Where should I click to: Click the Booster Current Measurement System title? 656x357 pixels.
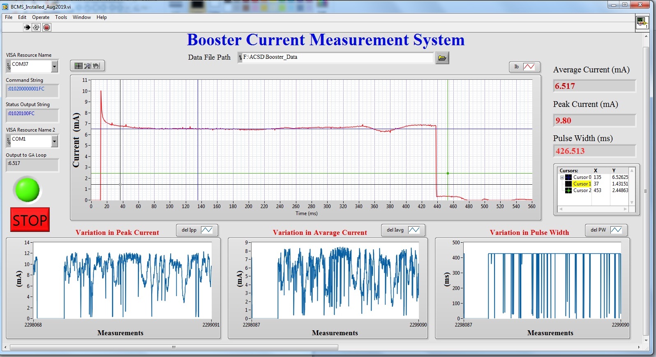click(326, 40)
